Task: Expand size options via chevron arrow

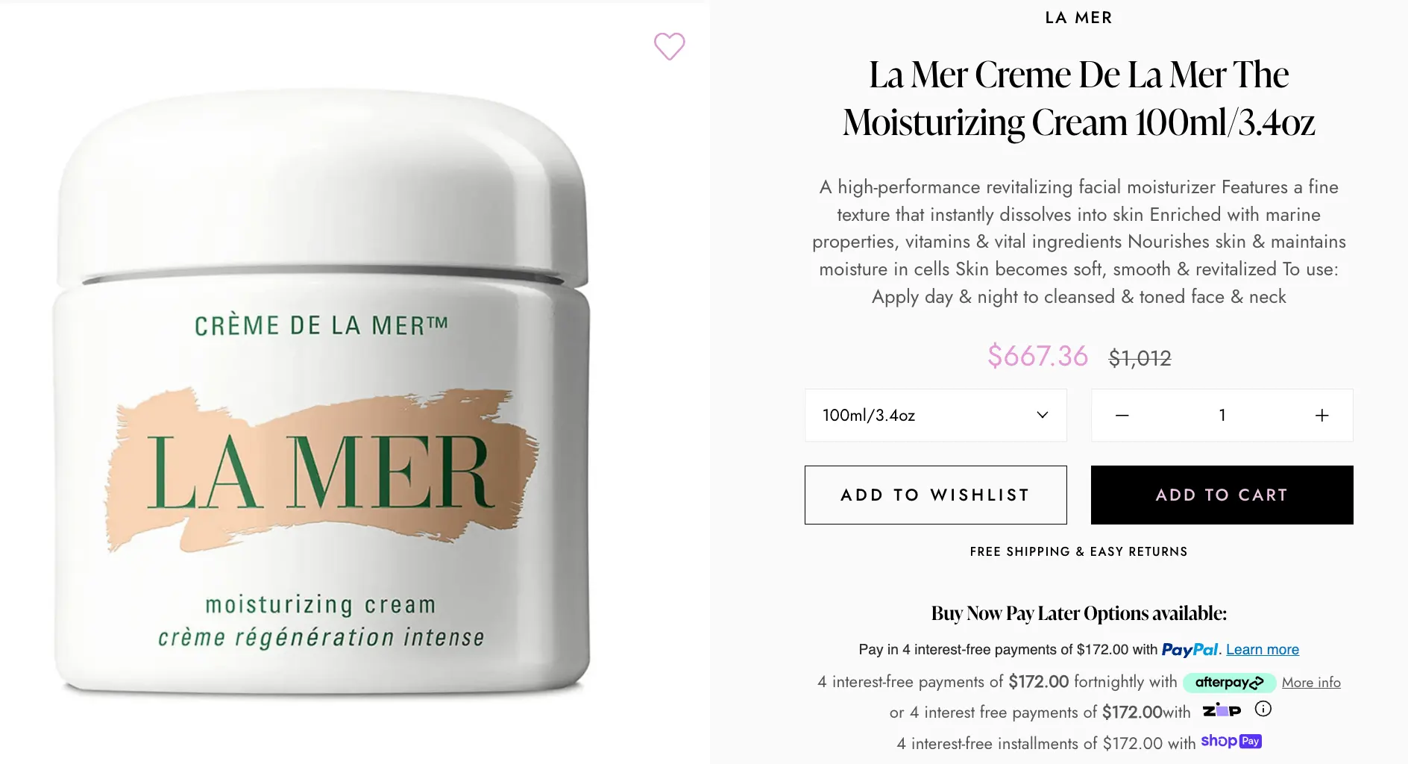Action: (x=1043, y=416)
